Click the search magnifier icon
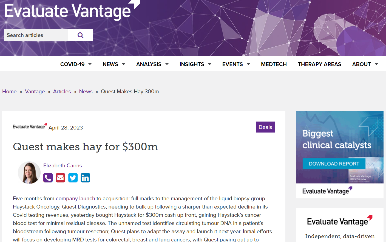386x242 pixels. [80, 35]
